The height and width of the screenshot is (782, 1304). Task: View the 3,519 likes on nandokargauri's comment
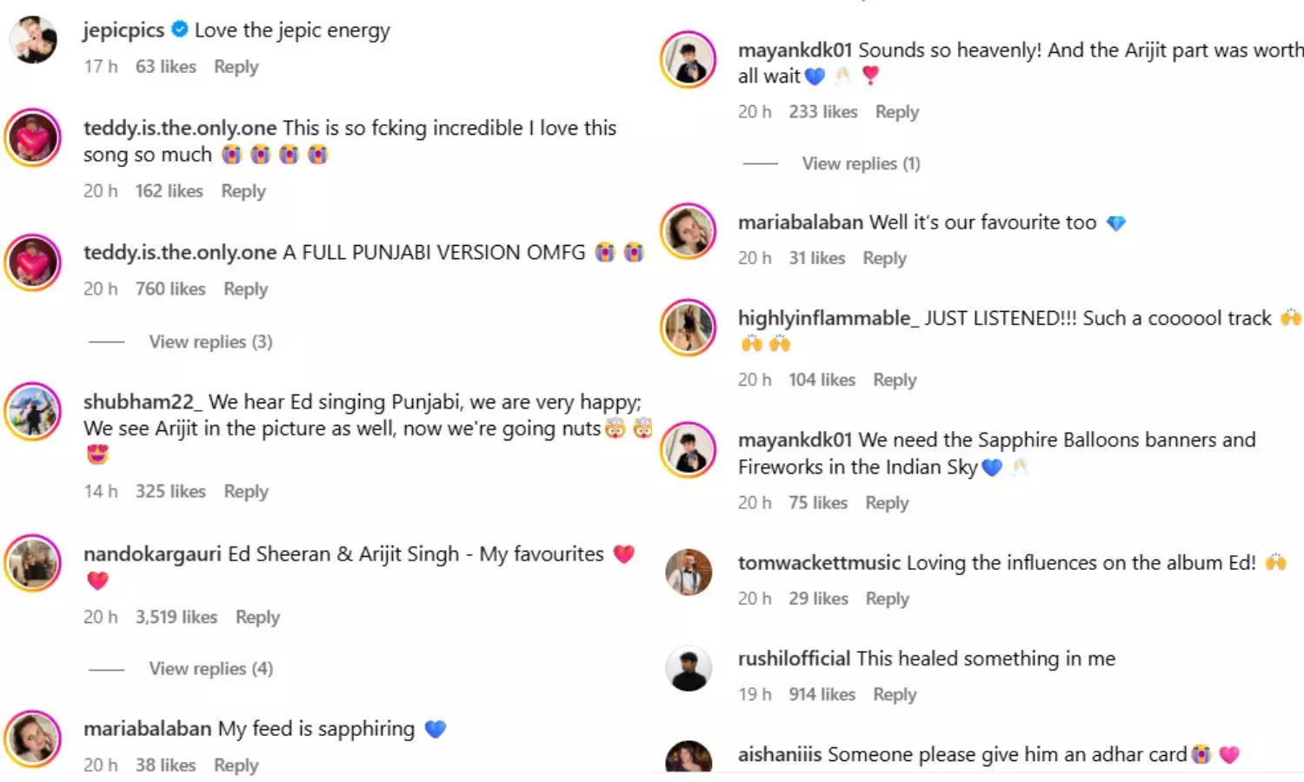pos(176,618)
